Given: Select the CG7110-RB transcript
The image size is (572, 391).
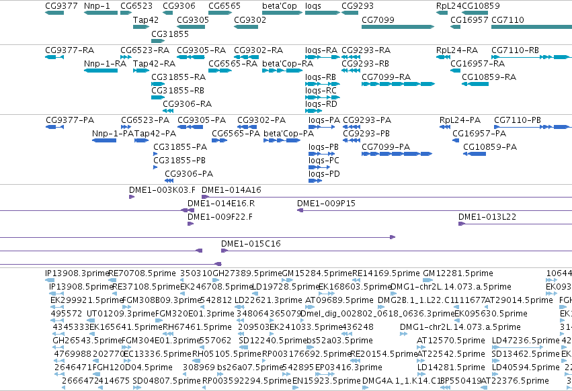Looking at the screenshot, I should point(532,57).
